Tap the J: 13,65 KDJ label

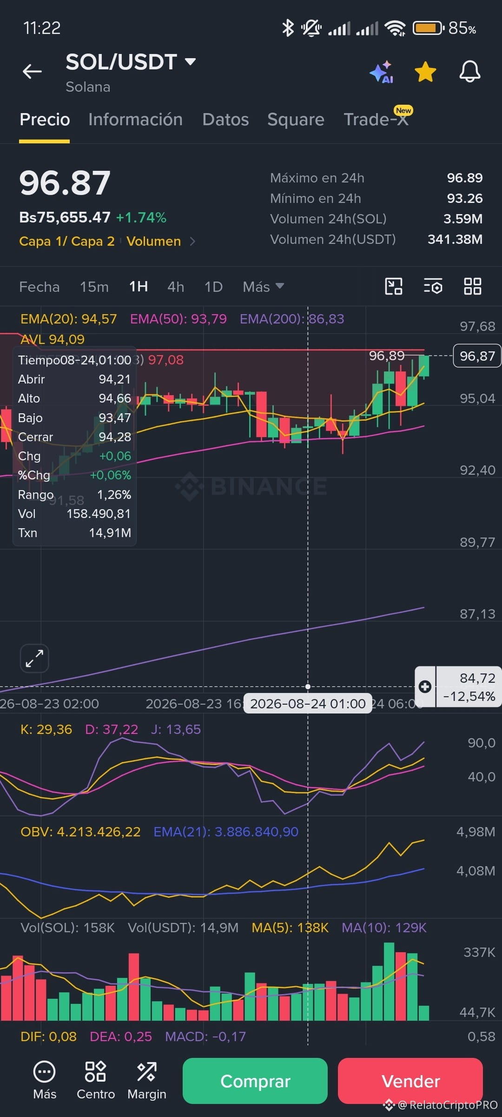click(176, 729)
